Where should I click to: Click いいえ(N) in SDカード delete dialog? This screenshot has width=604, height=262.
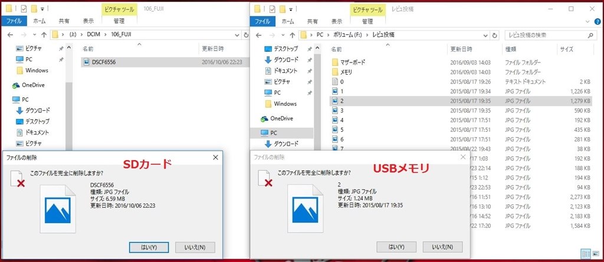coord(195,247)
